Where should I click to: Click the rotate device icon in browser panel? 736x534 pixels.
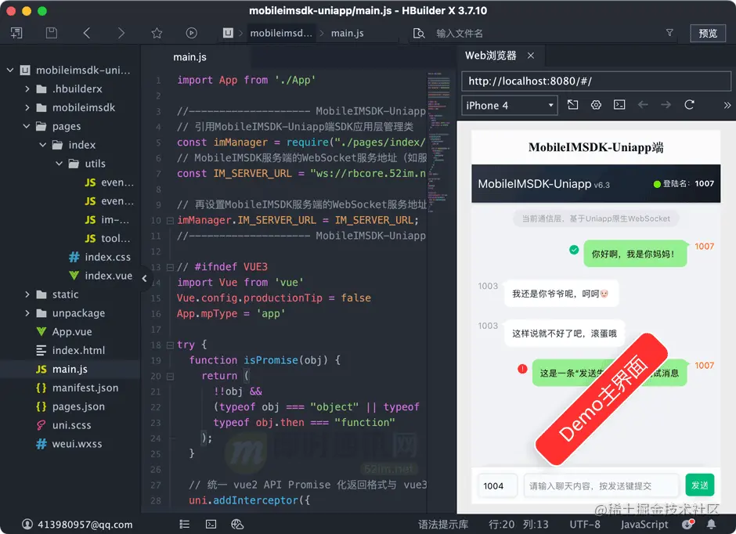tap(572, 105)
